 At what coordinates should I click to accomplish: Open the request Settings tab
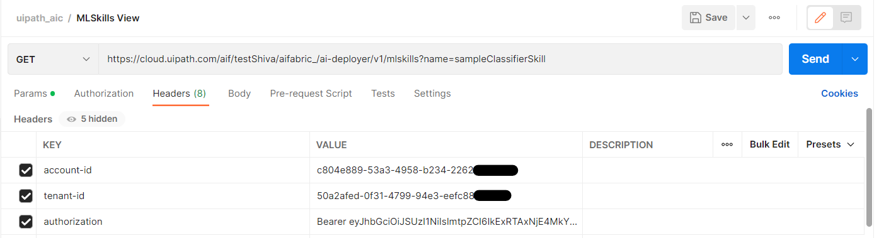(432, 94)
